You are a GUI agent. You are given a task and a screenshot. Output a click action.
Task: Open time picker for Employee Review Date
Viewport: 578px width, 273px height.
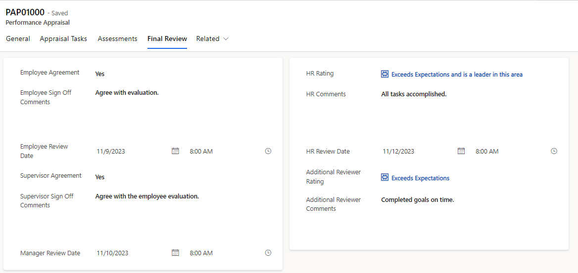268,151
